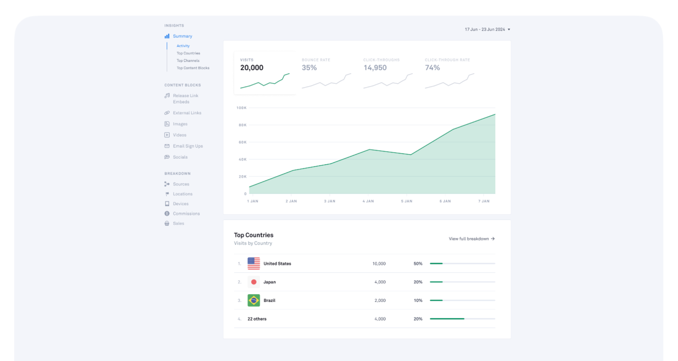Open the Socials content block
This screenshot has width=678, height=361.
pos(180,157)
